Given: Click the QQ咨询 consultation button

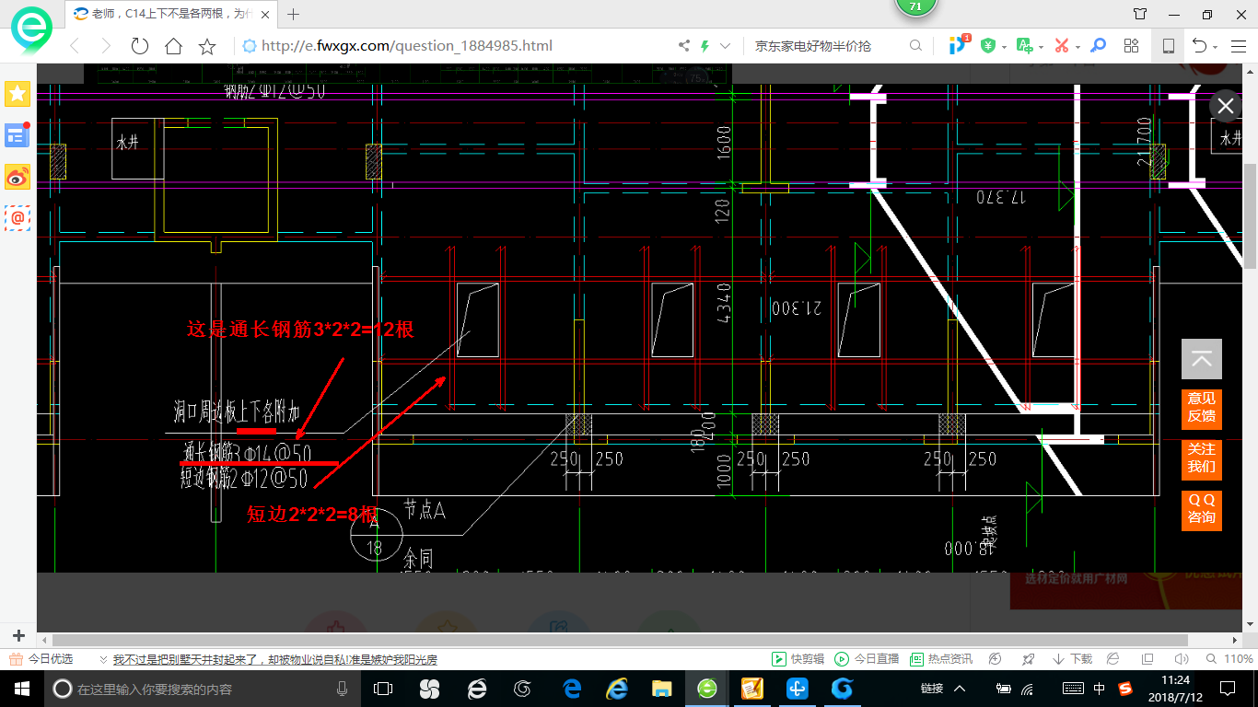Looking at the screenshot, I should coord(1202,509).
